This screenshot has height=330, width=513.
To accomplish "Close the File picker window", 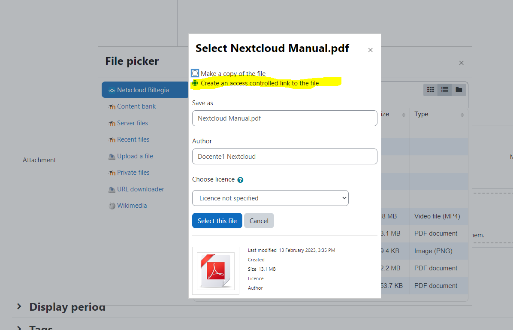I will point(461,63).
